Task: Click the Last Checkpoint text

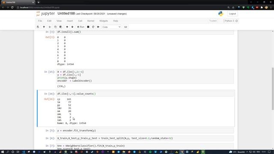Action: pos(90,14)
